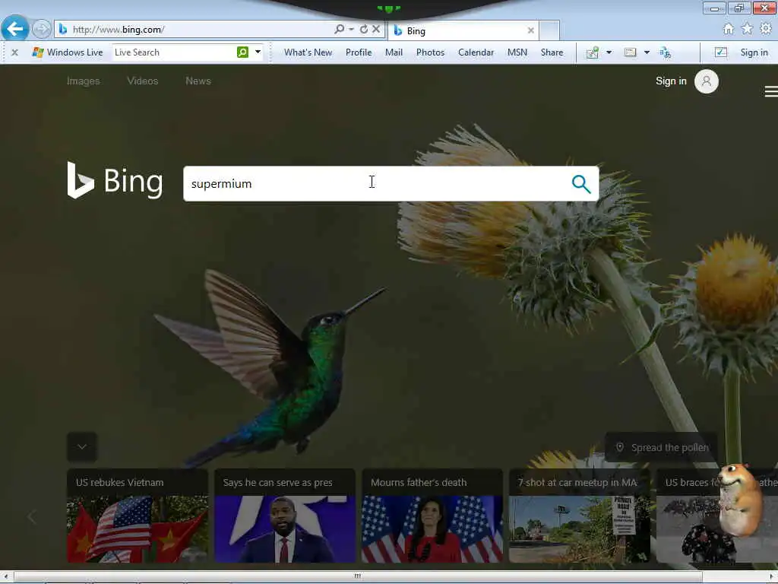Click the horizontal scrollbar thumb
Viewport: 778px width, 584px height.
coord(357,576)
